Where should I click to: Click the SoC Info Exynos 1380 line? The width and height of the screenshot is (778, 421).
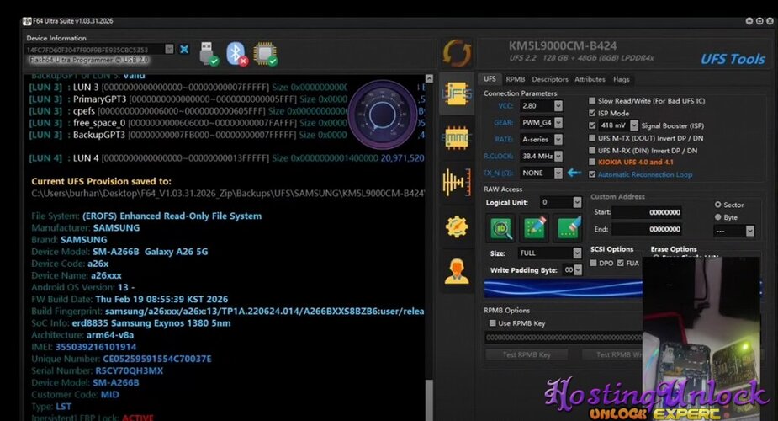tap(131, 323)
